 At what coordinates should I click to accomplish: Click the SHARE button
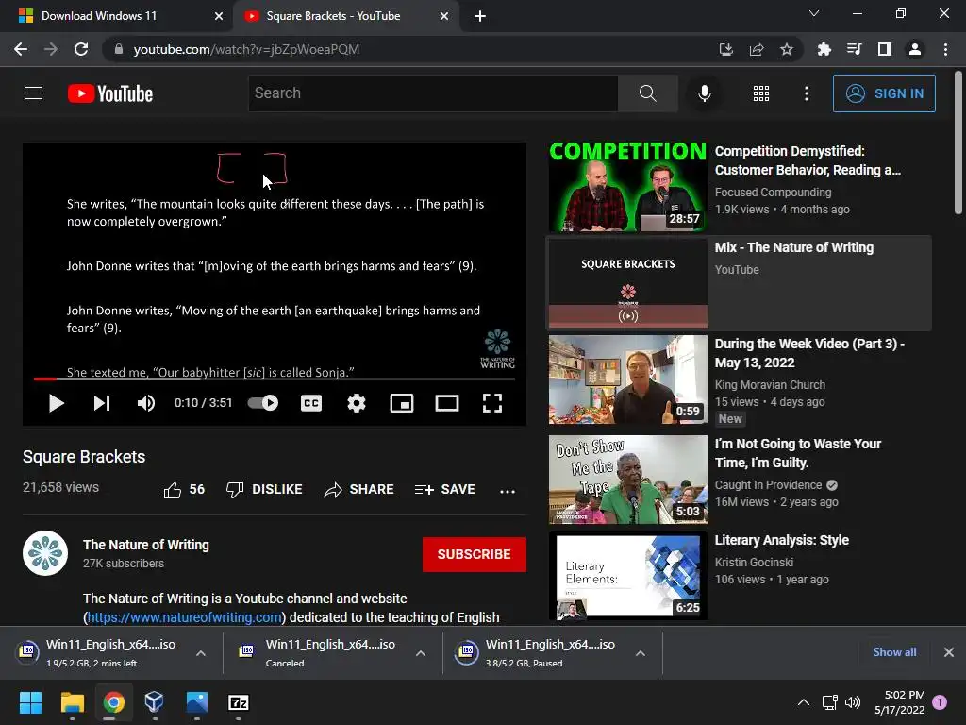(x=358, y=490)
